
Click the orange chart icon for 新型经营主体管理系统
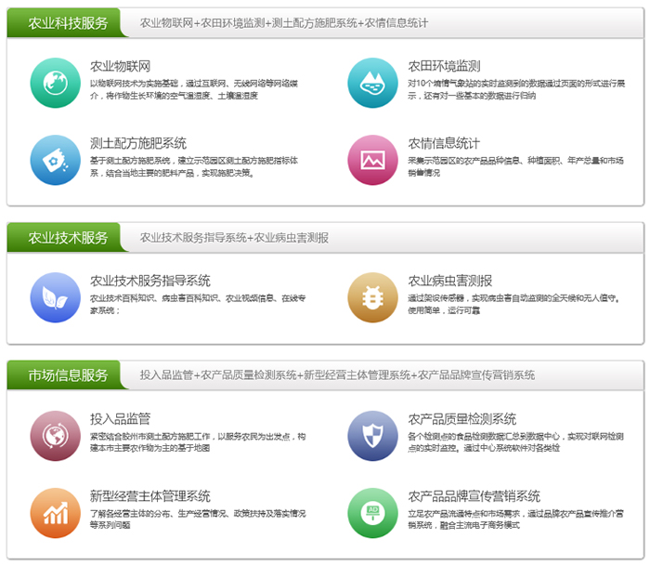(x=55, y=513)
